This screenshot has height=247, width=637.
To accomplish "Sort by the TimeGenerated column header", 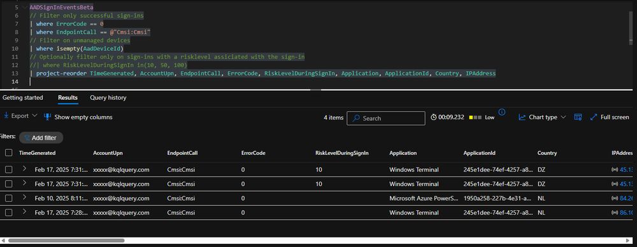I will (x=38, y=153).
